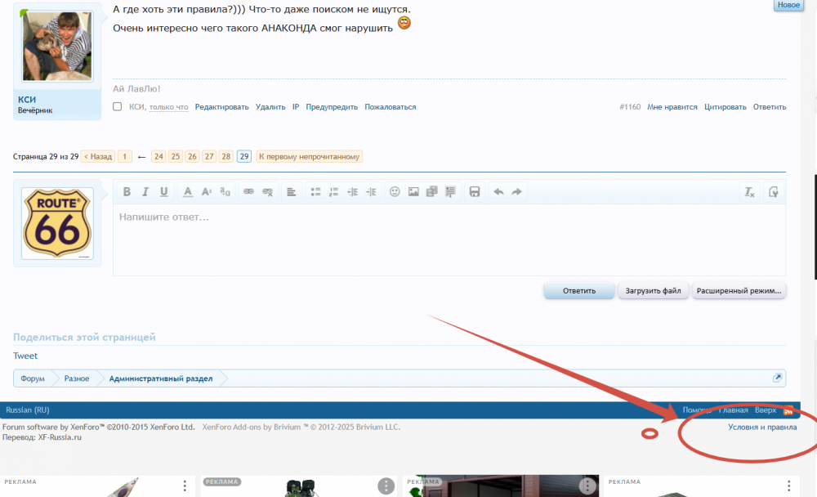Image resolution: width=817 pixels, height=497 pixels.
Task: Insert a smiley via the emoticon icon
Action: (x=395, y=192)
